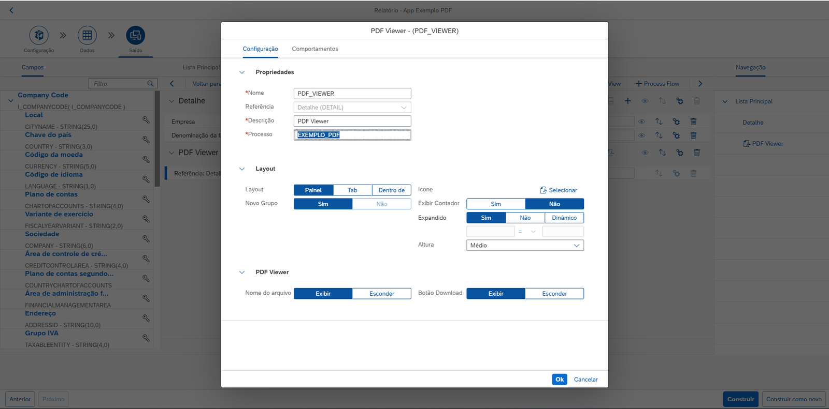This screenshot has height=409, width=829.
Task: Set Exibir Contador to Sim
Action: [496, 204]
